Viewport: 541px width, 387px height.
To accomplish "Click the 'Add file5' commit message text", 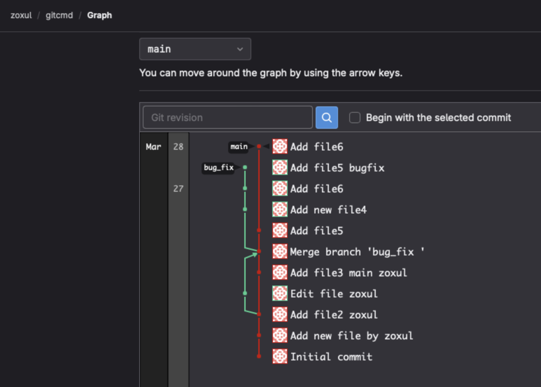I will 316,231.
